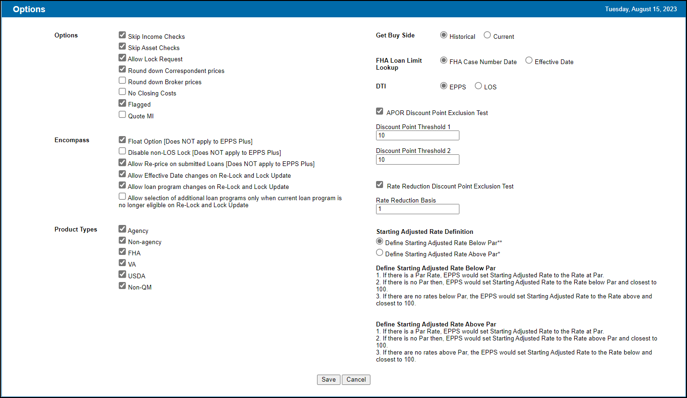The height and width of the screenshot is (398, 687).
Task: Enable Disable non-LOS Lock checkbox
Action: click(122, 151)
